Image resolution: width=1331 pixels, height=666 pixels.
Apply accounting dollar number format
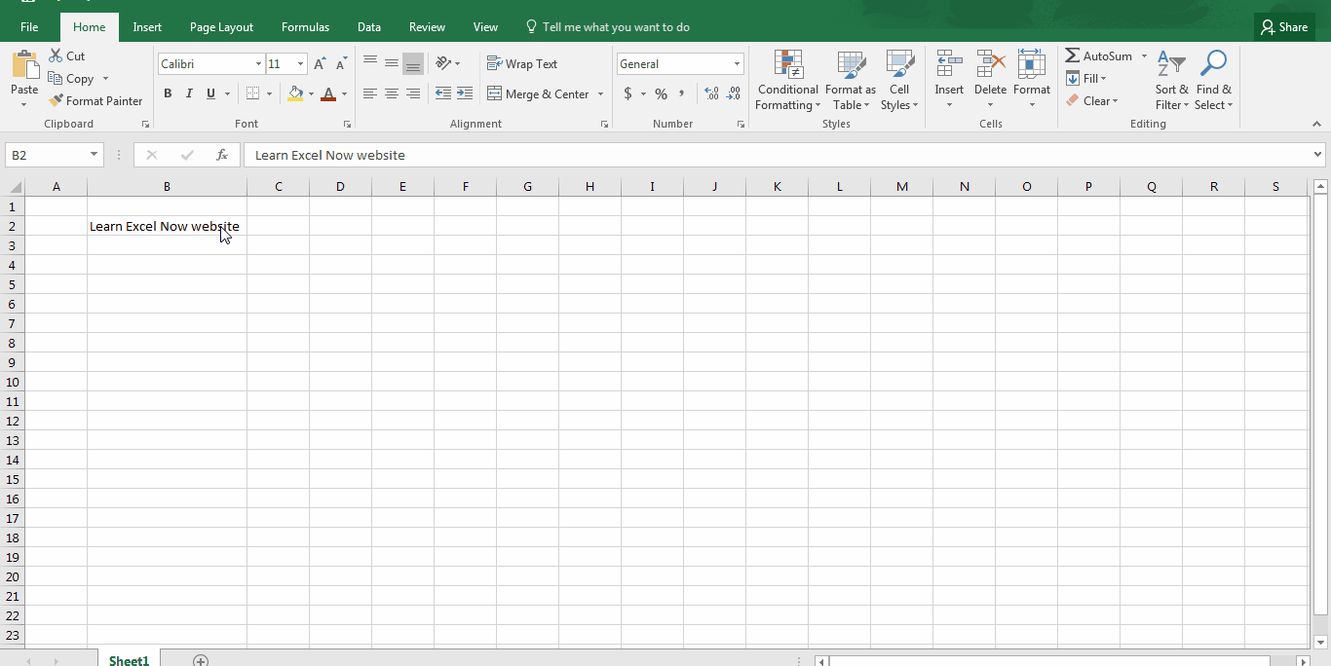click(628, 93)
